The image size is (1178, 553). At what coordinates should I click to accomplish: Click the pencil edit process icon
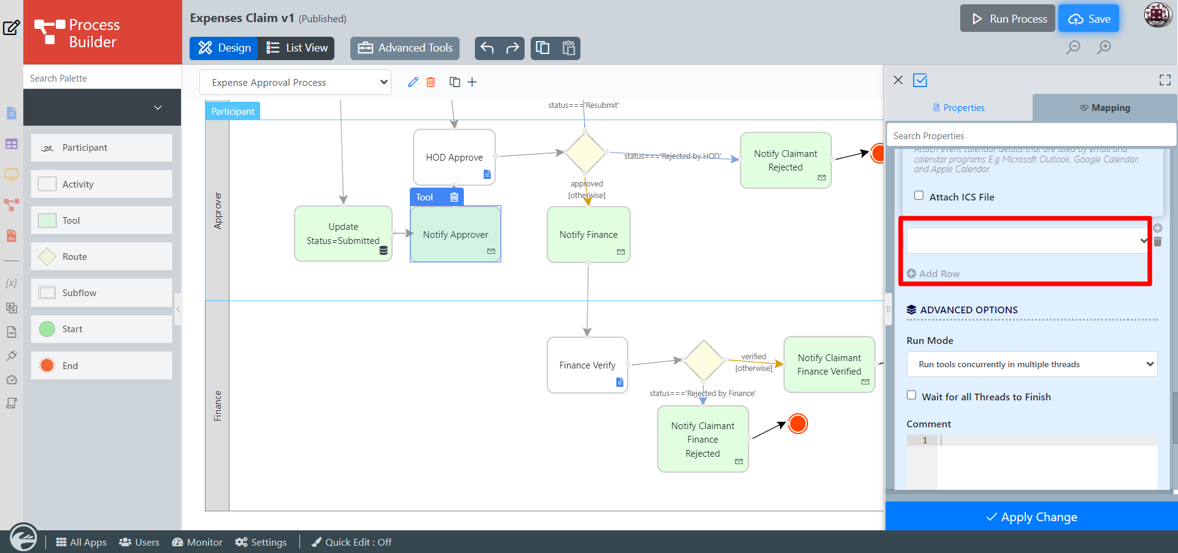click(413, 82)
